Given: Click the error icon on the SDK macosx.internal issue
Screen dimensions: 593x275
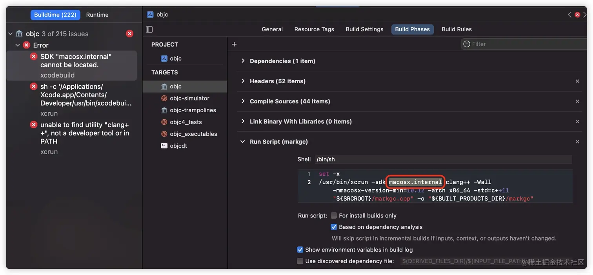Looking at the screenshot, I should click(34, 57).
